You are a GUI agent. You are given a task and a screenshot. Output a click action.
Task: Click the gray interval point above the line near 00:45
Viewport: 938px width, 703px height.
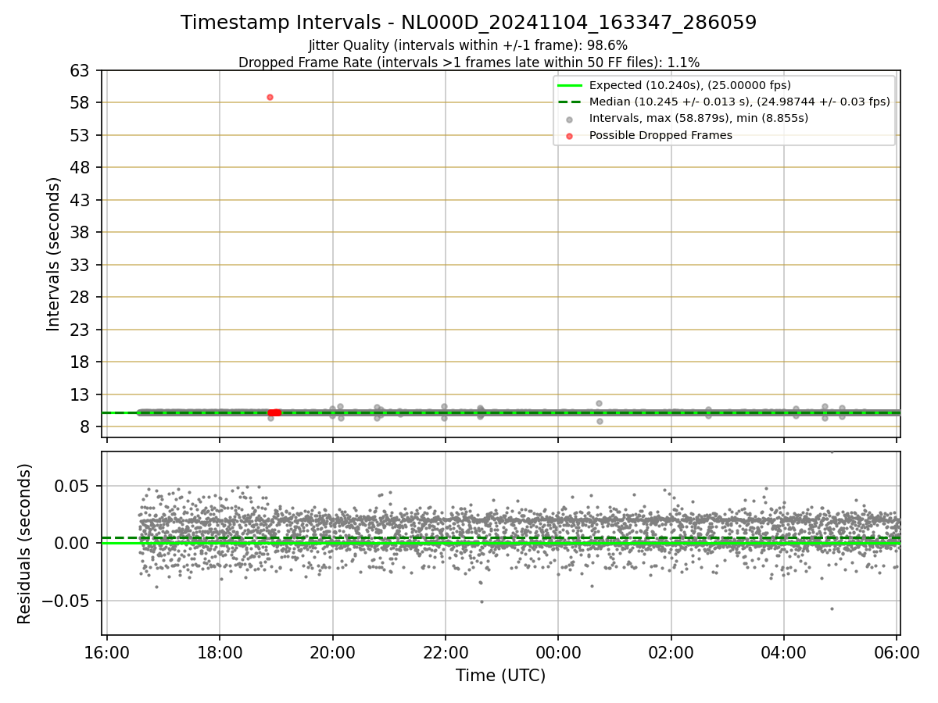click(x=599, y=403)
